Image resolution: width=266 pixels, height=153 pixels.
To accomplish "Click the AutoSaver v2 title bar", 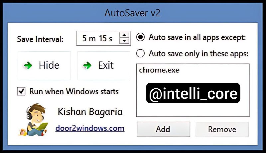I will coord(133,13).
